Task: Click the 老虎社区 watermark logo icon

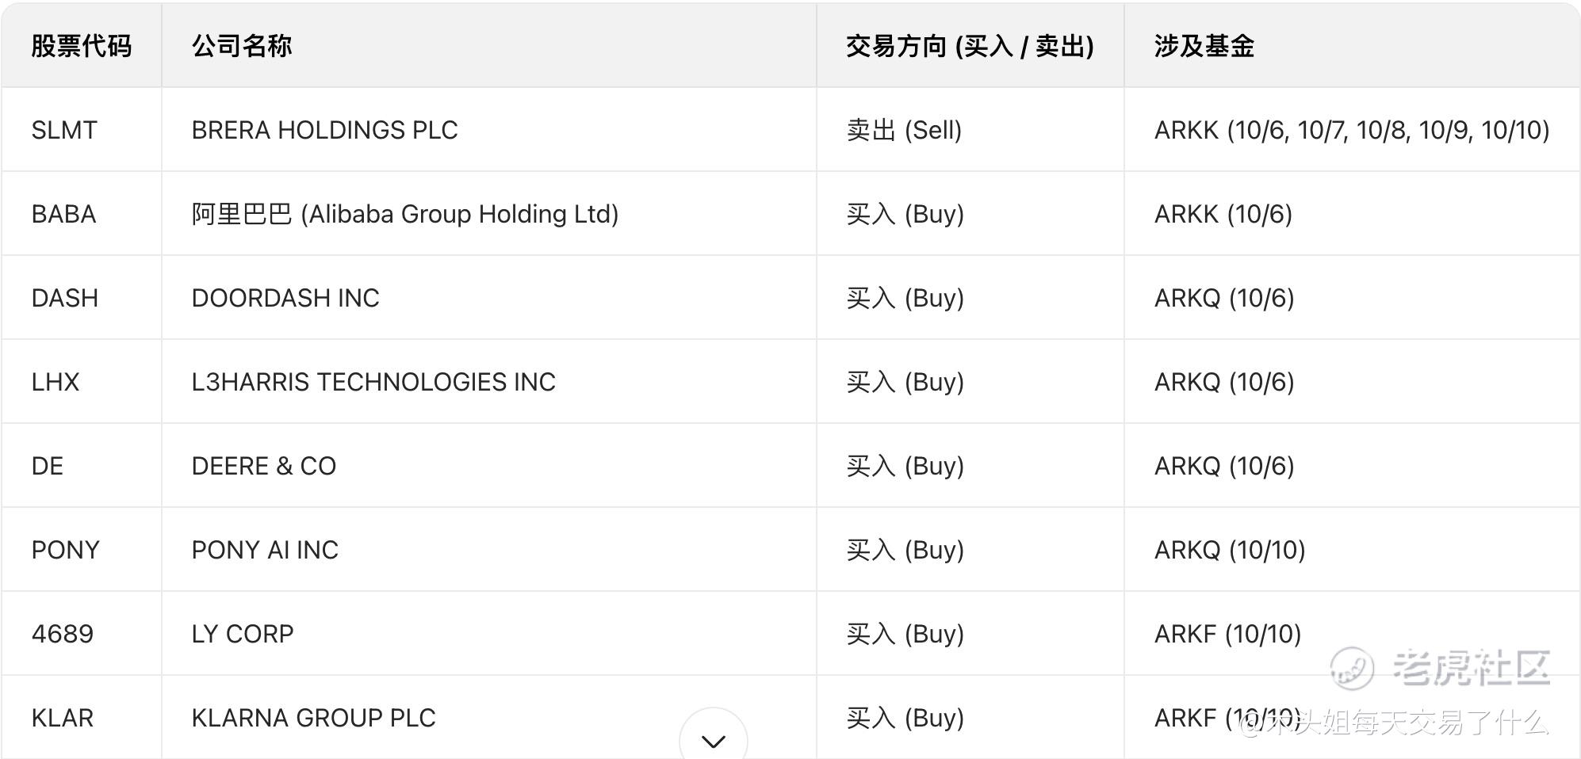Action: 1350,668
